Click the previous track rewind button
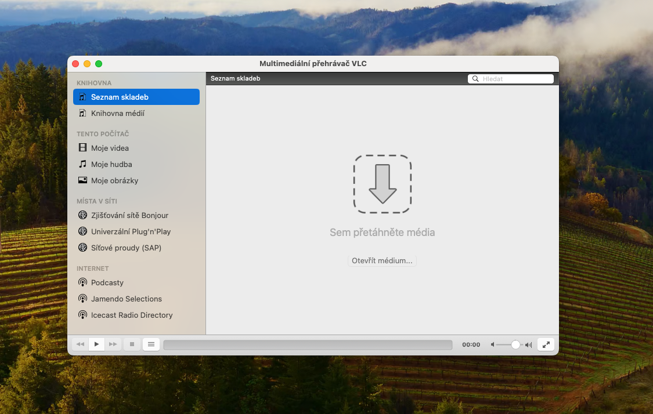 (80, 344)
